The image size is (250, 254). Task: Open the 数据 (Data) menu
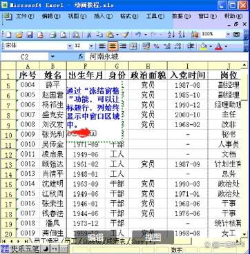tap(182, 17)
